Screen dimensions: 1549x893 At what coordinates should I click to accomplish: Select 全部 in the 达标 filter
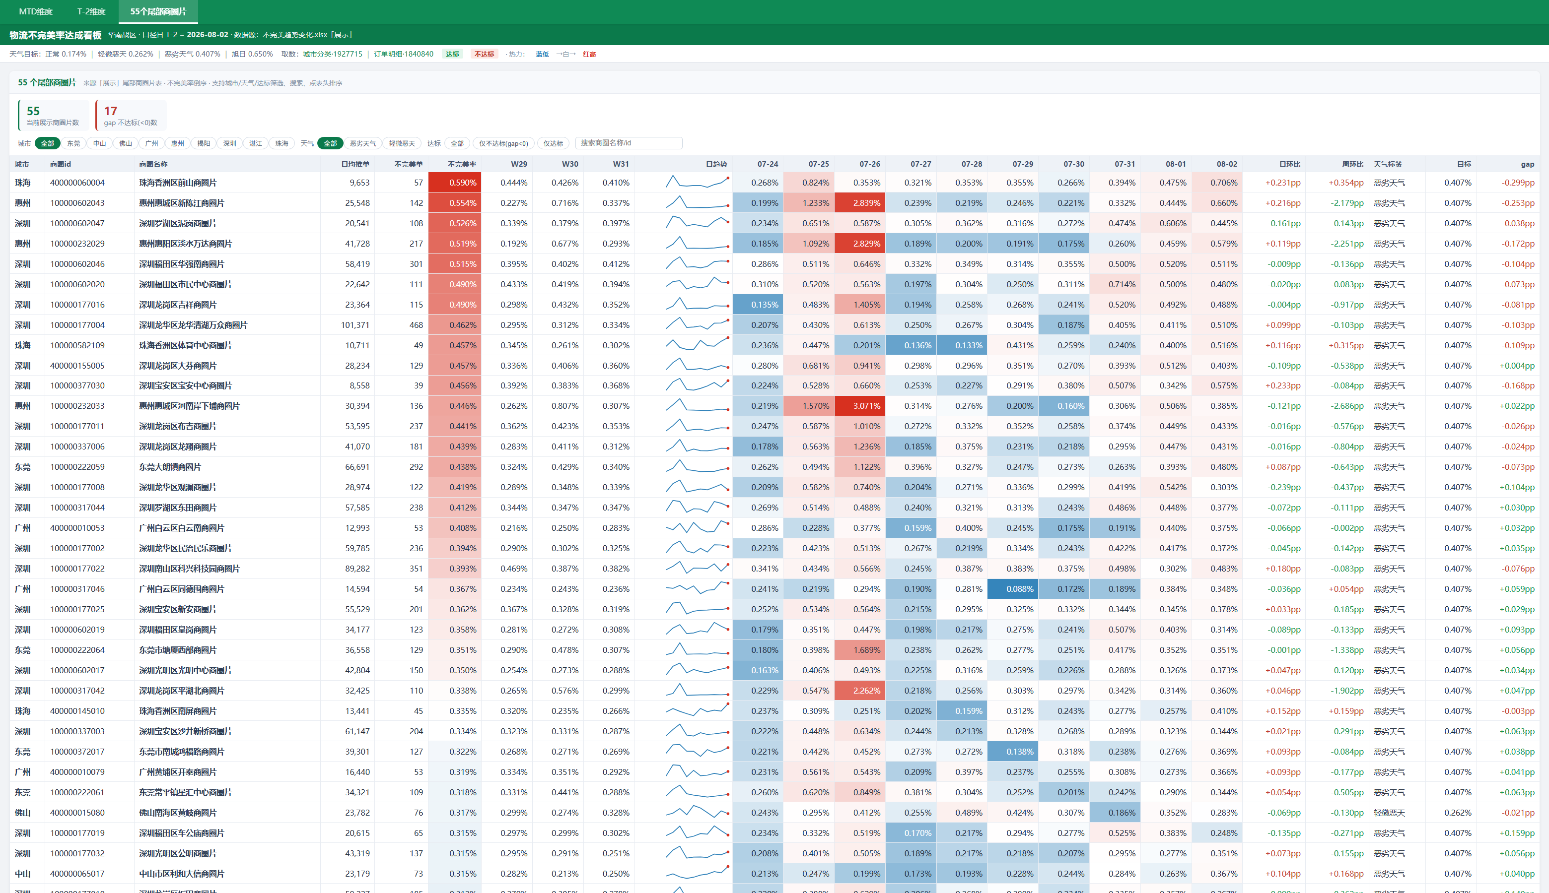tap(457, 143)
